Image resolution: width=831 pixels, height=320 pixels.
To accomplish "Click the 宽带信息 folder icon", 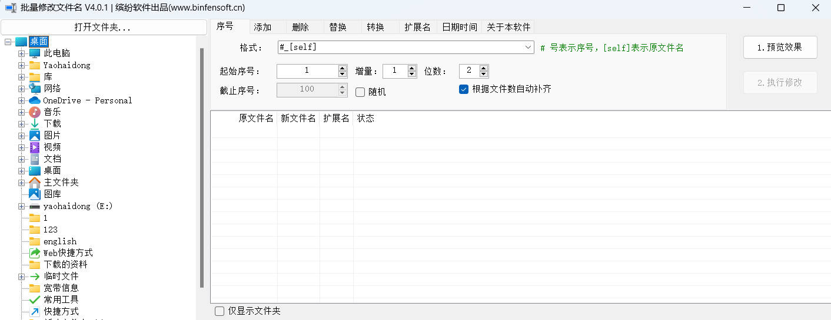I will [35, 288].
